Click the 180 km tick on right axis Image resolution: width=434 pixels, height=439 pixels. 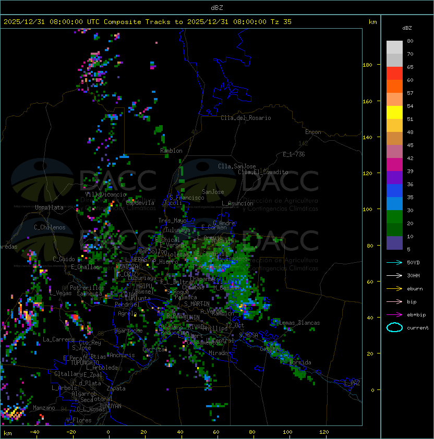click(367, 65)
